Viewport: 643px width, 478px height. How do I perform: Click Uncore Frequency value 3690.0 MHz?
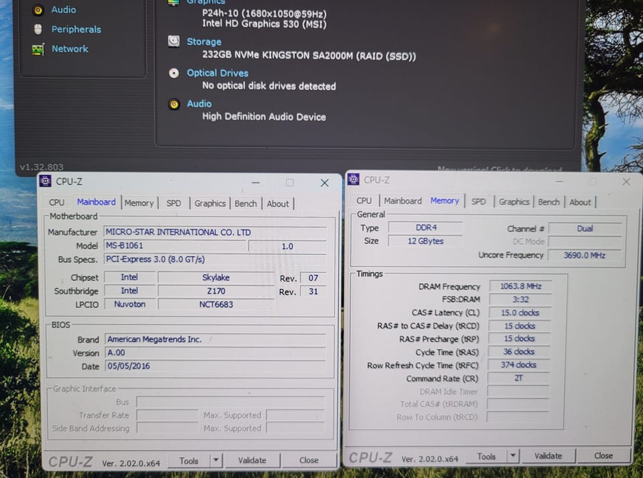pos(584,255)
